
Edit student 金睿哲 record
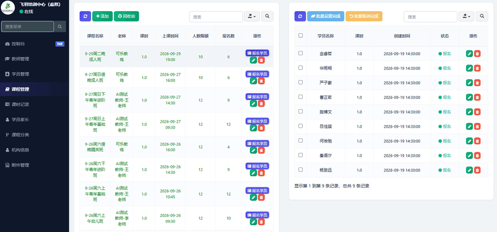pyautogui.click(x=469, y=53)
